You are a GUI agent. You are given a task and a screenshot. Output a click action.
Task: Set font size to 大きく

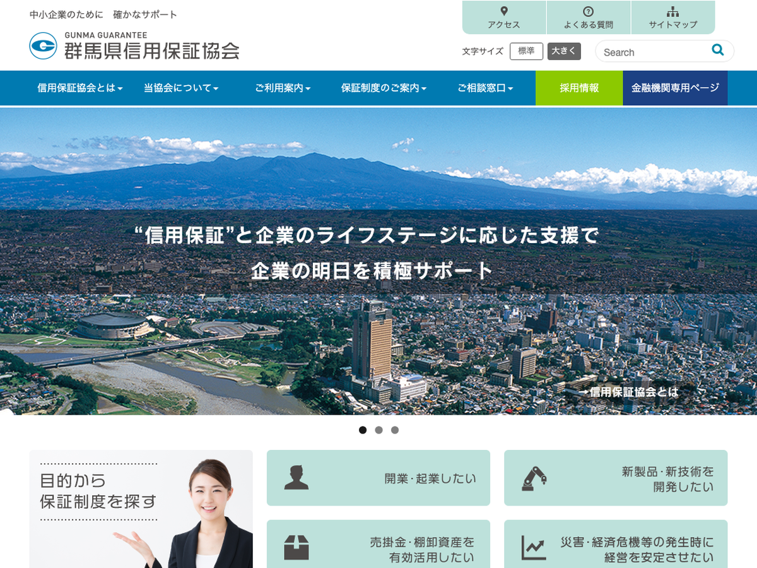[563, 52]
